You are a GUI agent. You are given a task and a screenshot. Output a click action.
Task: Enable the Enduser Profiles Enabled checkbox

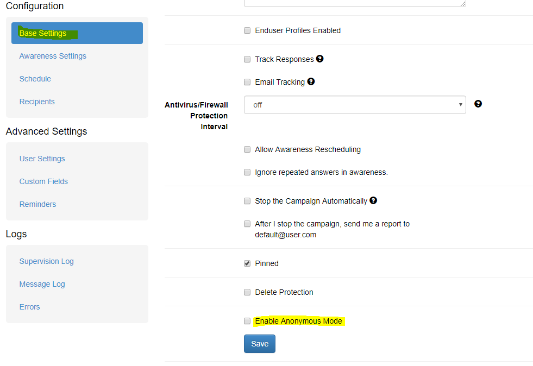[x=247, y=30]
